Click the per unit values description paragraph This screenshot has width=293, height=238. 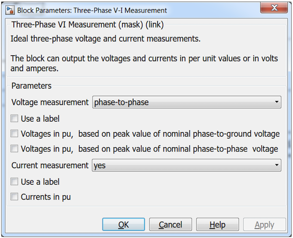click(144, 63)
